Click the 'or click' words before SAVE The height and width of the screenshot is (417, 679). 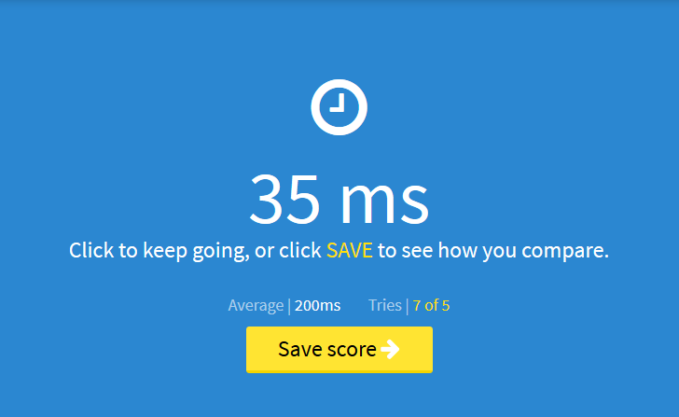[288, 250]
